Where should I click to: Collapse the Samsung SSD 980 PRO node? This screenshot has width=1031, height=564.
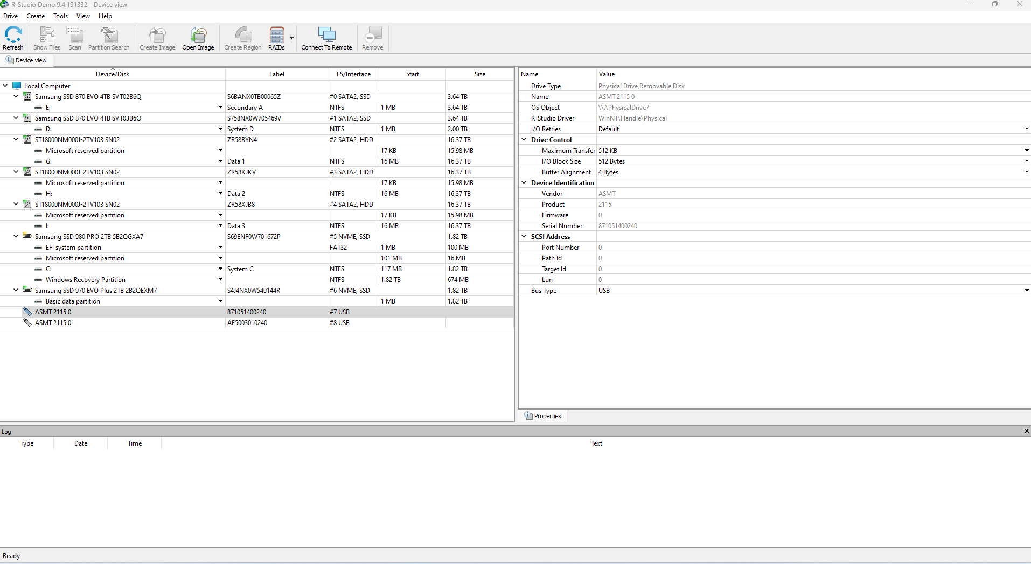[x=16, y=236]
